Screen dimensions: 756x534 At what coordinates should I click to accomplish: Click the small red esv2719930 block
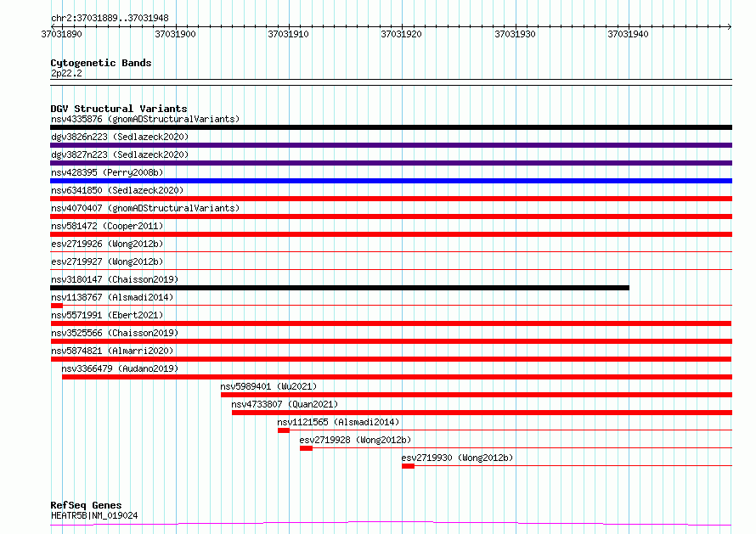408,466
